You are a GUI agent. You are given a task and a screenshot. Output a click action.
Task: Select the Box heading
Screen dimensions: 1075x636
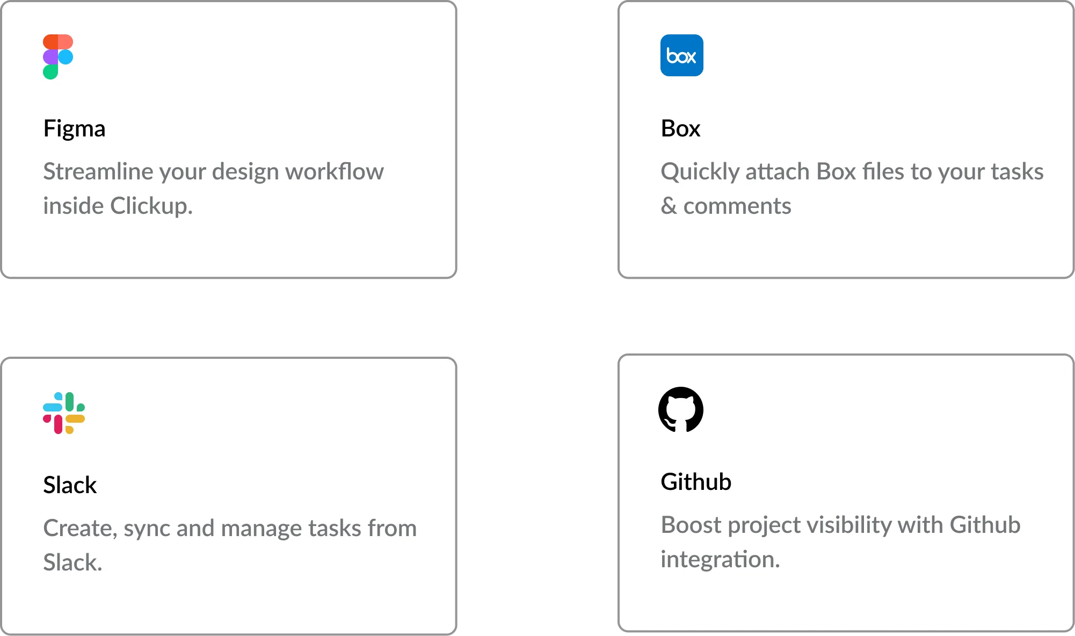point(681,129)
